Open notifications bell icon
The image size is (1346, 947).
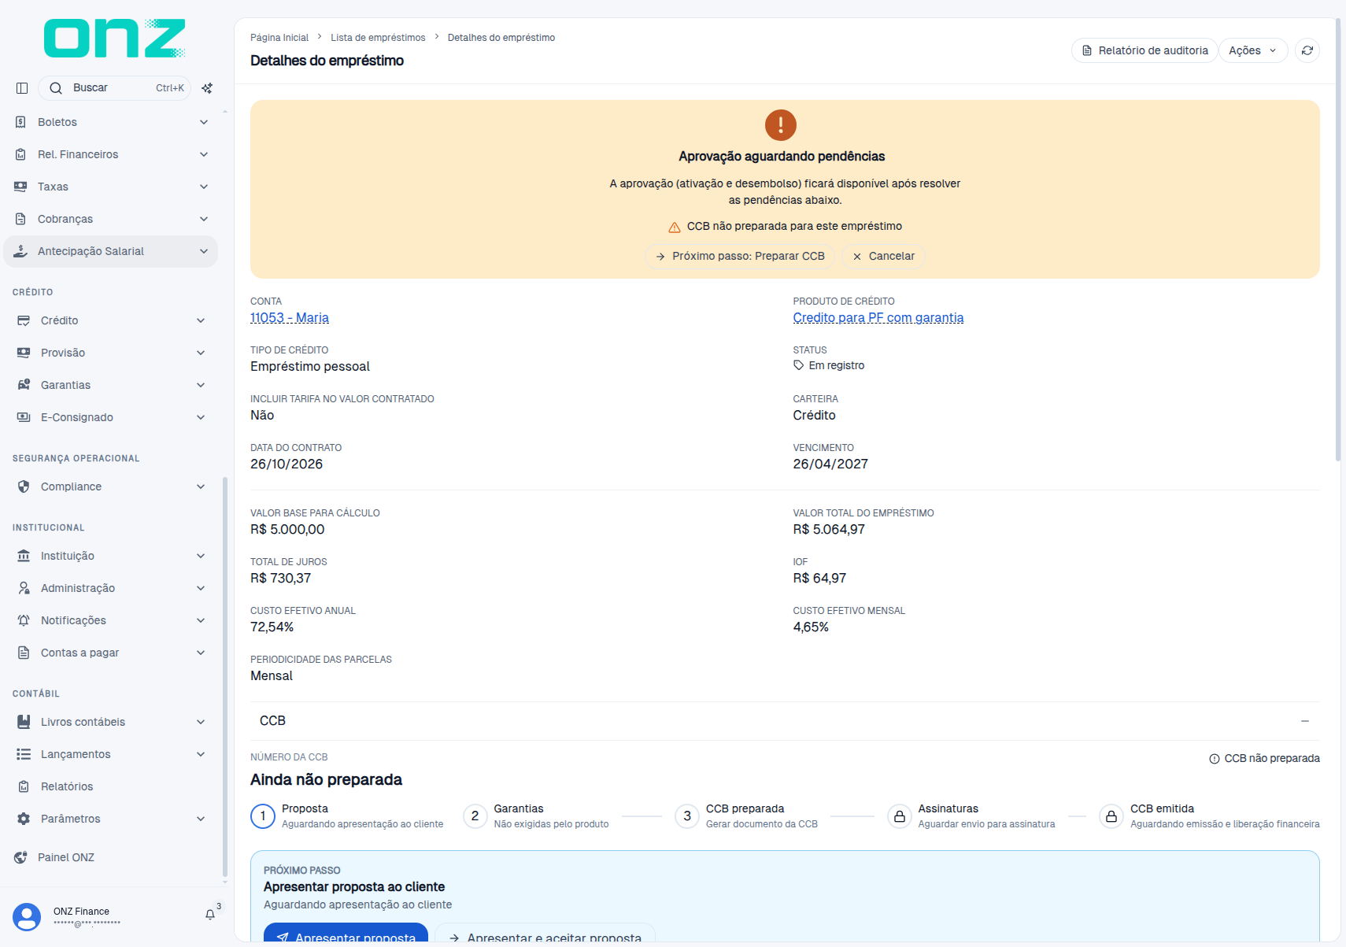click(210, 915)
